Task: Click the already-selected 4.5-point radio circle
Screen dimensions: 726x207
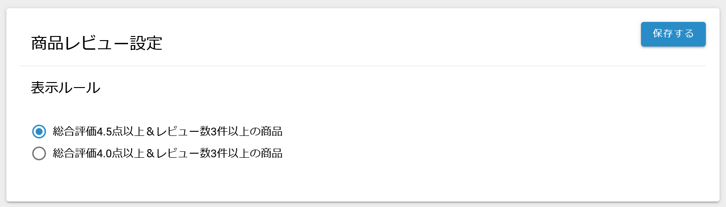Action: (39, 132)
